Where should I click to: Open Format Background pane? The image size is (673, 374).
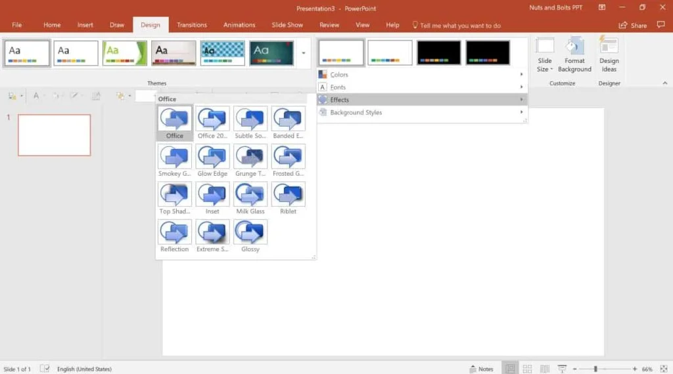pos(574,55)
